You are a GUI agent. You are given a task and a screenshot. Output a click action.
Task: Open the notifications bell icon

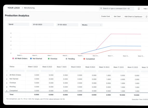click(139, 9)
